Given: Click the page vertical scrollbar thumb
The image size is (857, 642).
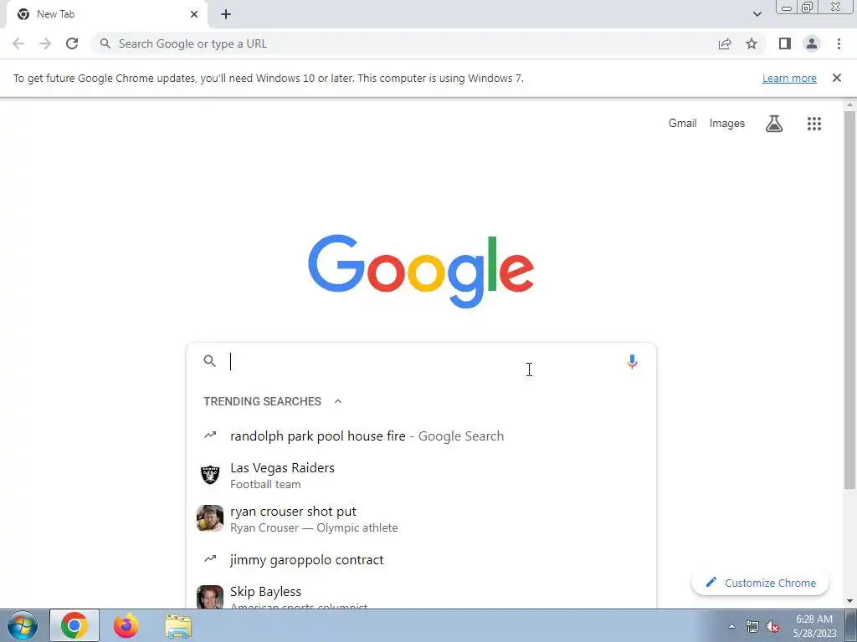Looking at the screenshot, I should (849, 299).
